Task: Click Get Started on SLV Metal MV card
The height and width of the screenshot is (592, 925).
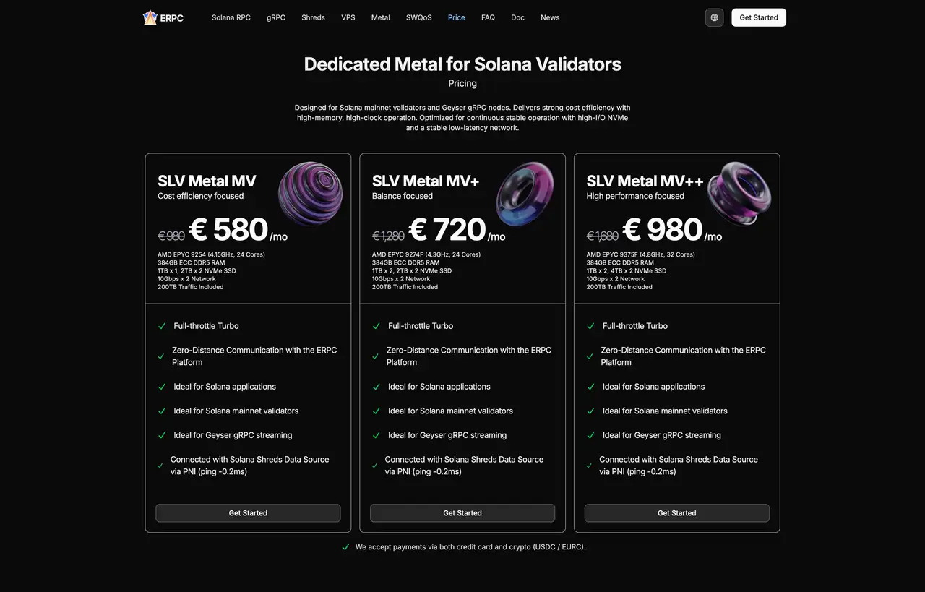Action: click(x=248, y=512)
